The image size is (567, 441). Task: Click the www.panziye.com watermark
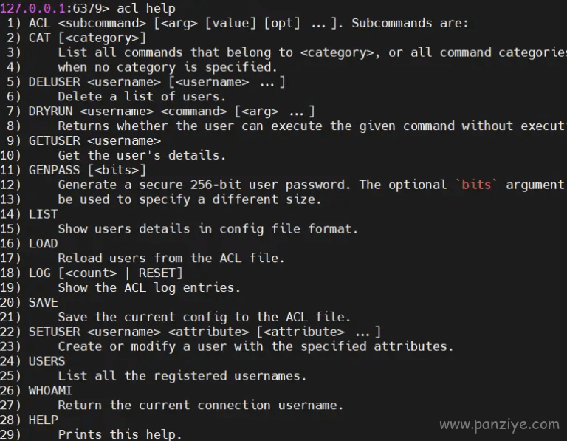[499, 424]
